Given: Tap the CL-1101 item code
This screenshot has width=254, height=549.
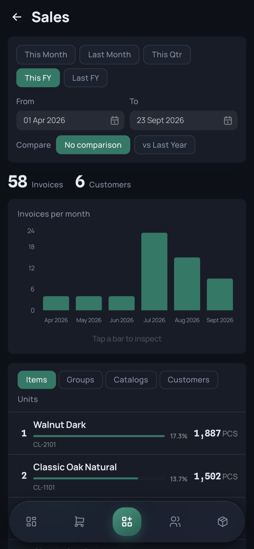Looking at the screenshot, I should (x=44, y=487).
